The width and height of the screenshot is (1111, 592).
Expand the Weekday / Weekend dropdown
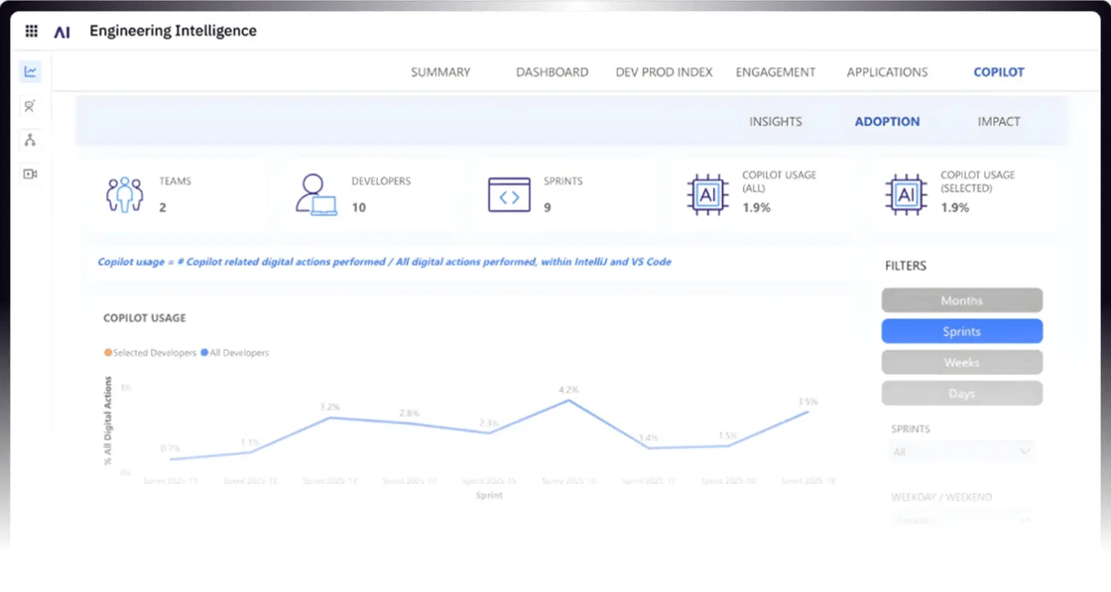coord(961,521)
